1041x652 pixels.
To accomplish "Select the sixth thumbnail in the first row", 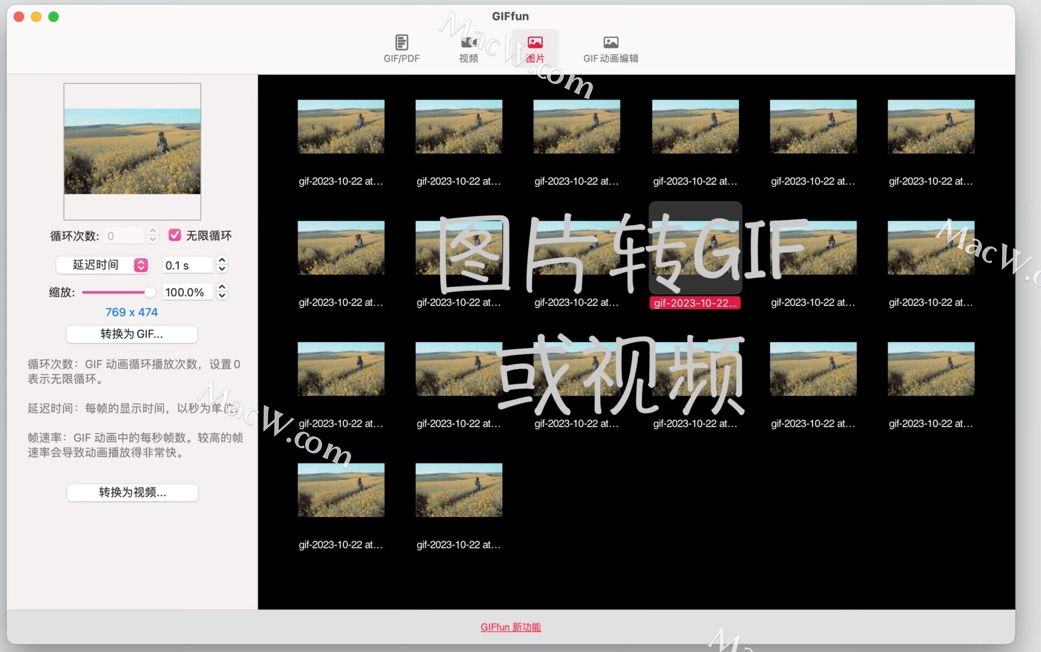I will point(931,126).
